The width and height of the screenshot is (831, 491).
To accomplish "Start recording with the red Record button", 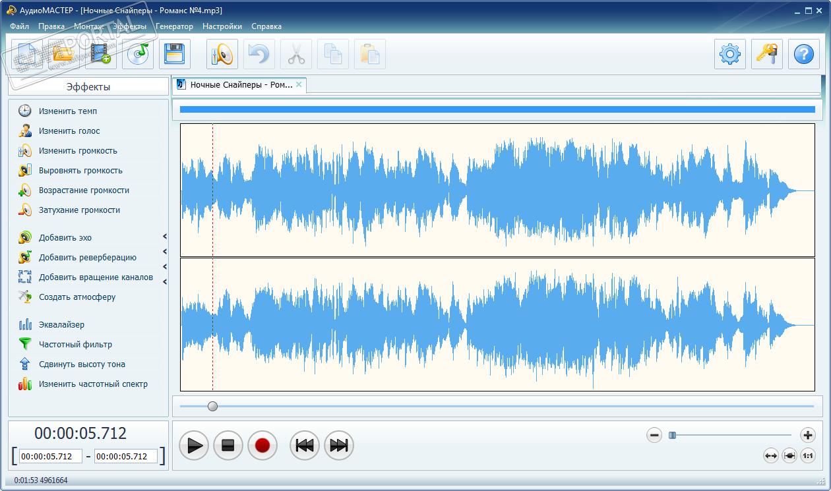I will 262,446.
